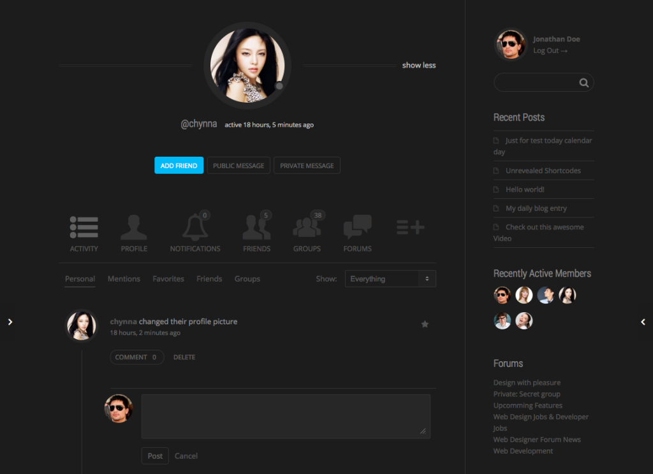Favorite chynna's activity with the star

coord(425,324)
